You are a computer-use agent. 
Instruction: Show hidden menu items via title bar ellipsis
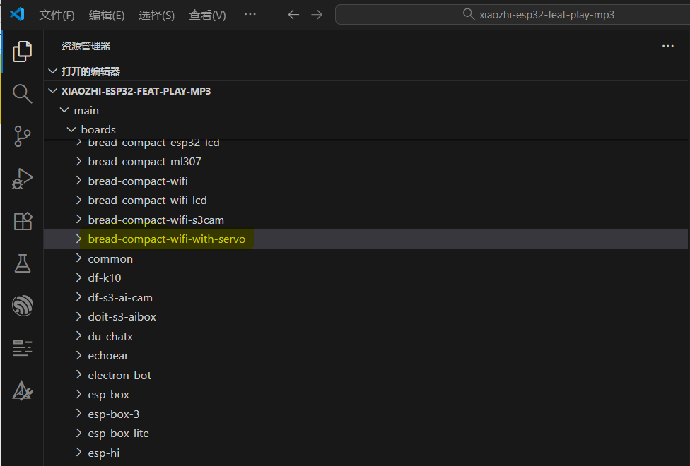point(250,15)
